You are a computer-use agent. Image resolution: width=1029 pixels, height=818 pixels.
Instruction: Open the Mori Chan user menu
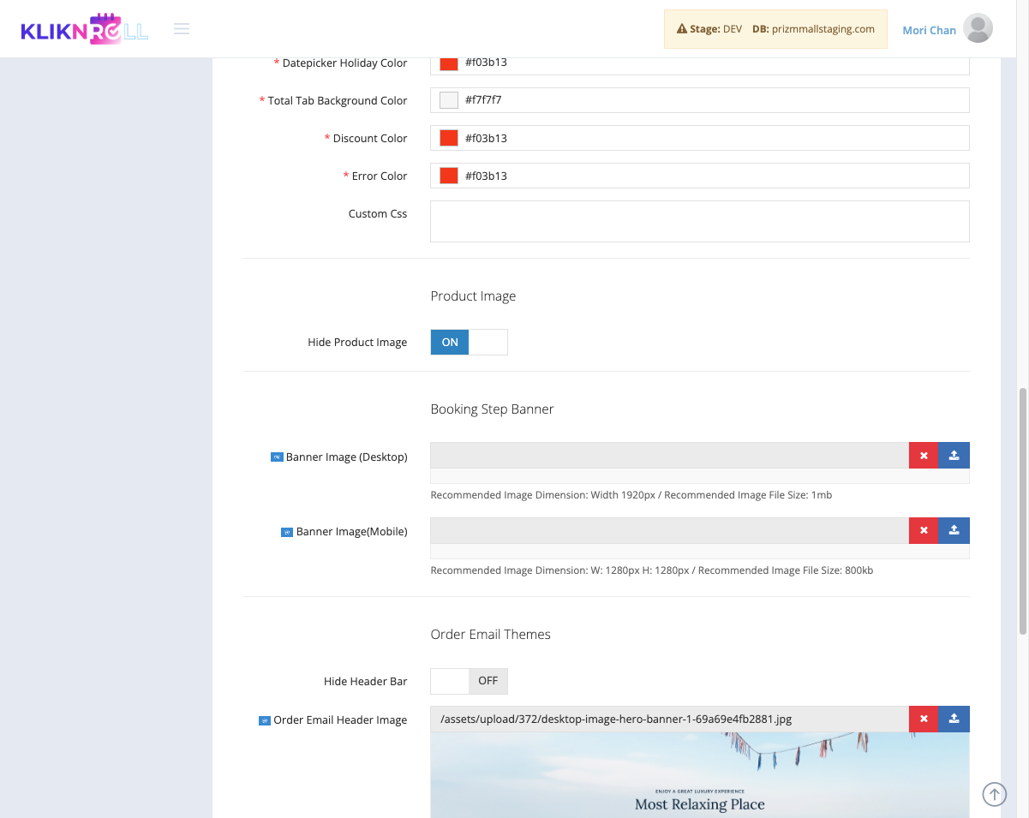click(929, 30)
